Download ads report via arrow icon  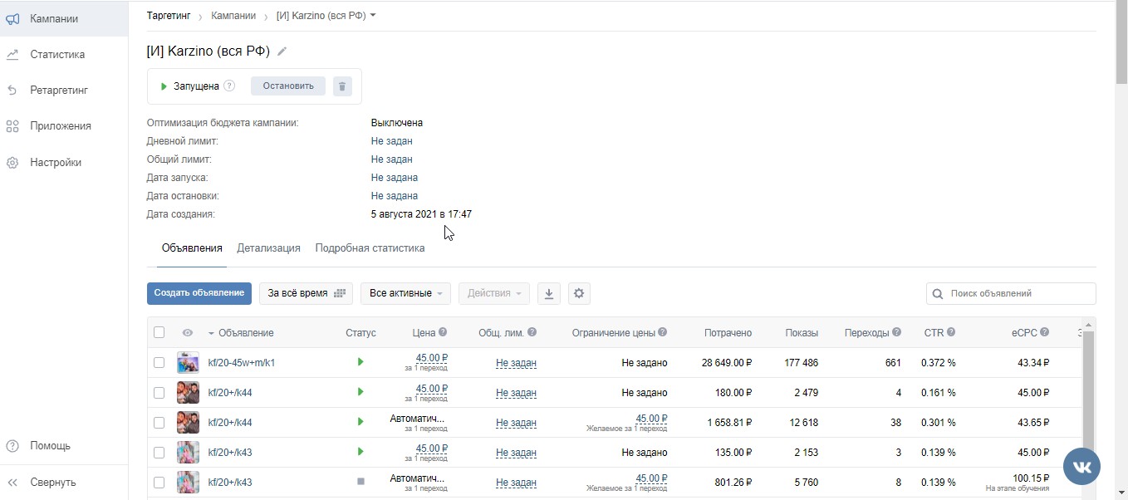tap(548, 293)
